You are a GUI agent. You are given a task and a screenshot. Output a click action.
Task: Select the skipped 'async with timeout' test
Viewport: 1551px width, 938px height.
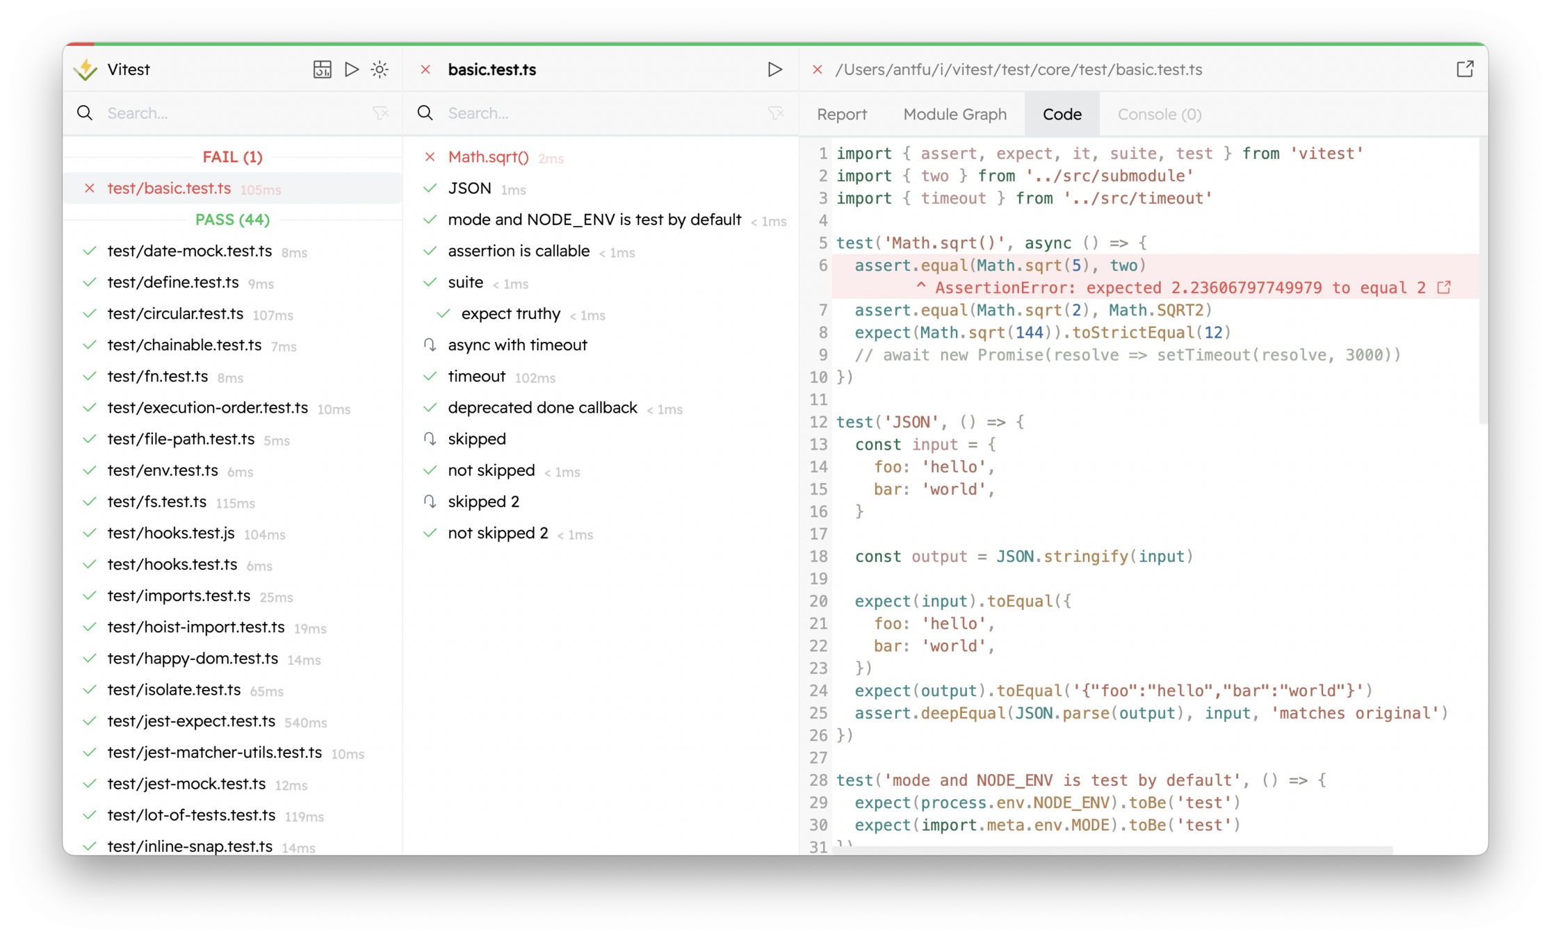click(517, 345)
